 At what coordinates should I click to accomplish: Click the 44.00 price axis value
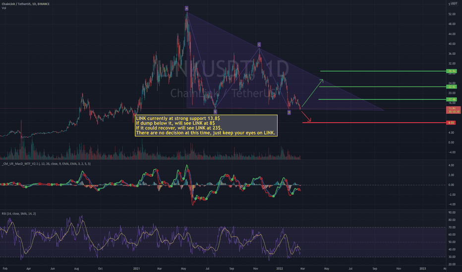pos(452,34)
